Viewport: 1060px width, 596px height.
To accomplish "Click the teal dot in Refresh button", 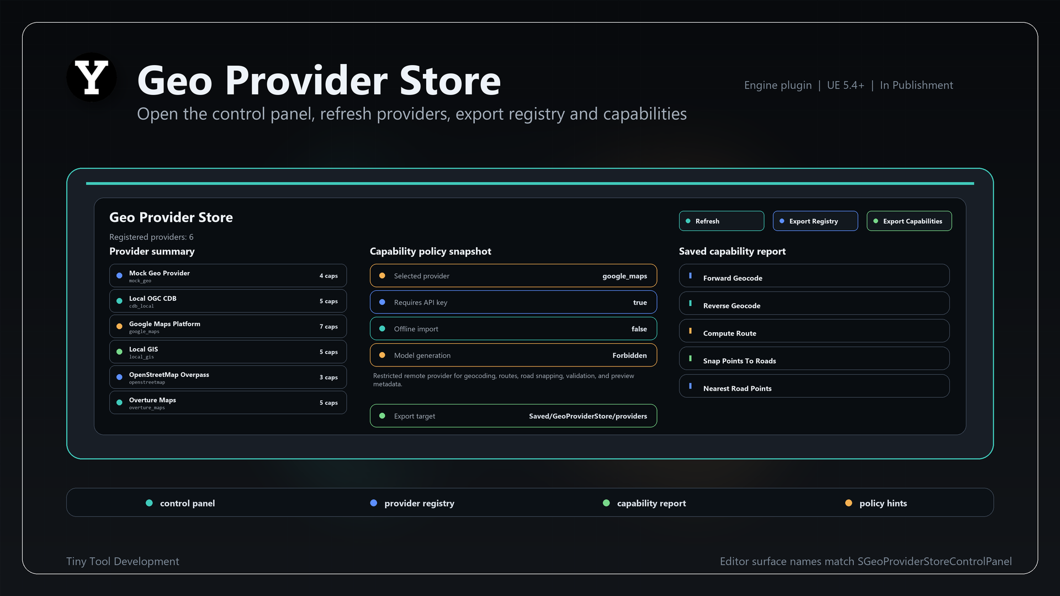I will point(688,221).
